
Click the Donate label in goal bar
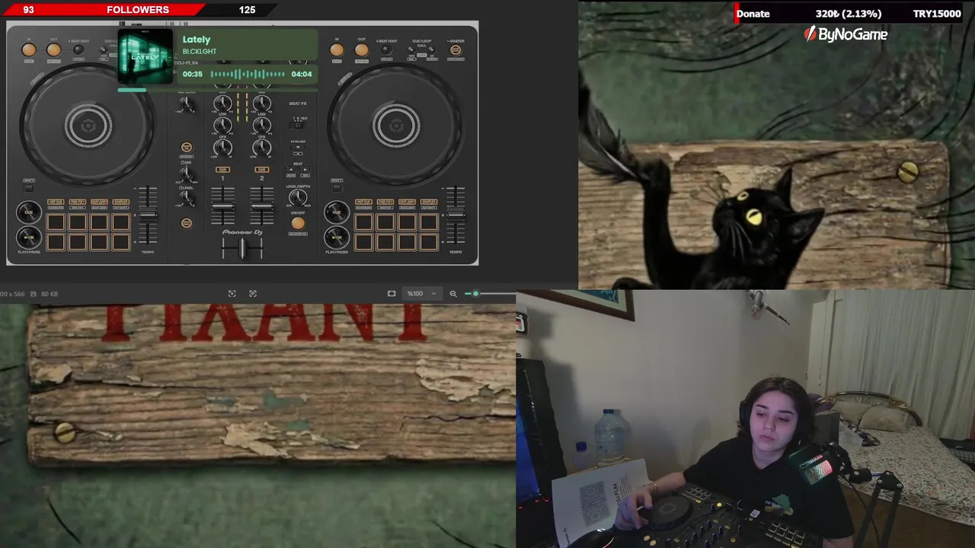click(753, 14)
